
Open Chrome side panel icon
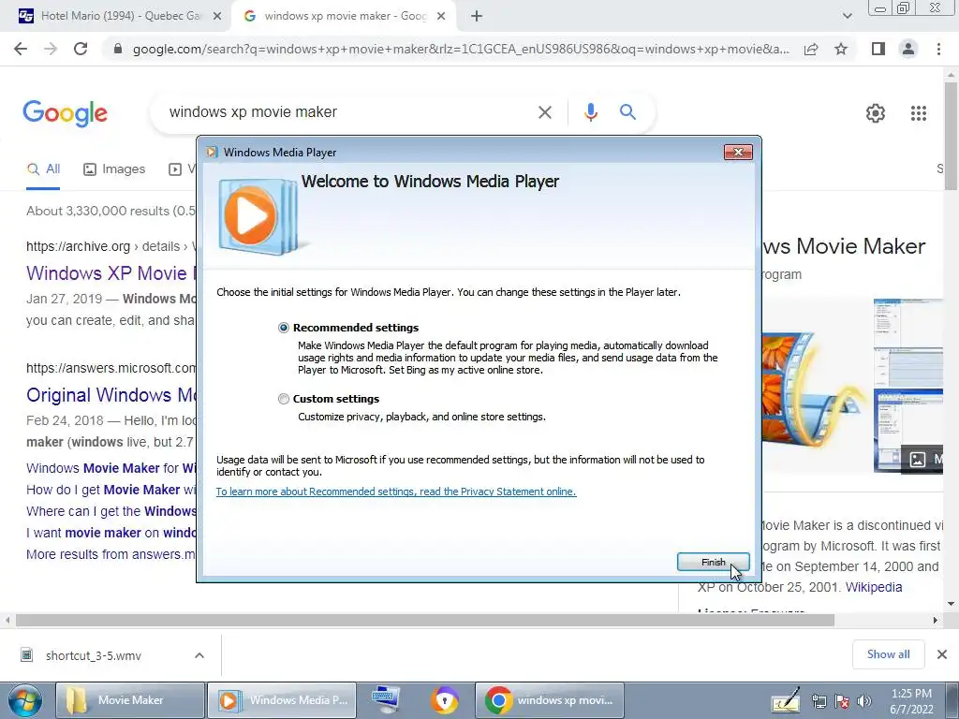click(878, 49)
